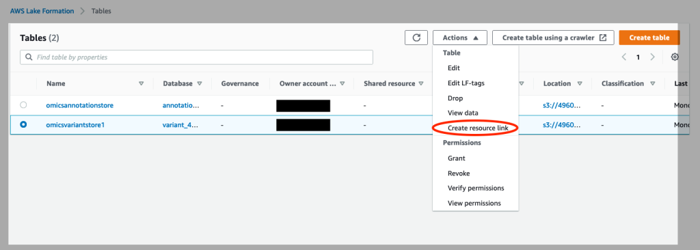Focus the Find table by properties field
This screenshot has height=250, width=700.
point(196,57)
